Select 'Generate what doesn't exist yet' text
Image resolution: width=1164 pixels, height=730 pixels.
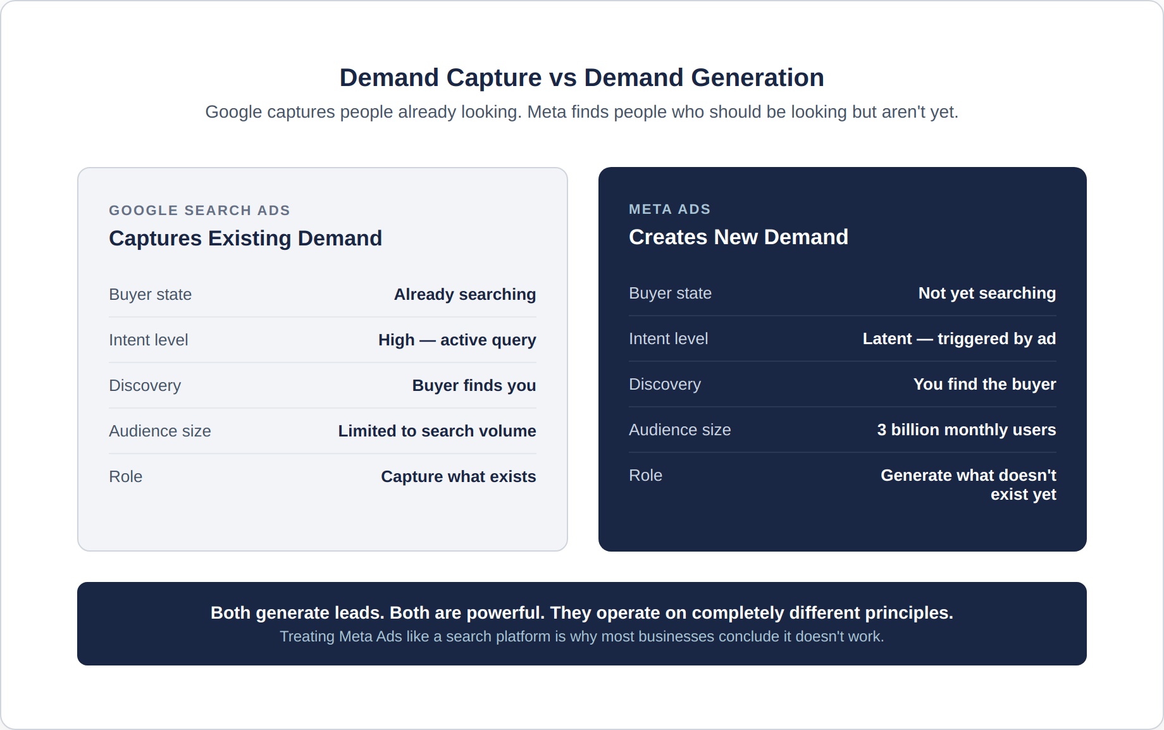click(968, 485)
